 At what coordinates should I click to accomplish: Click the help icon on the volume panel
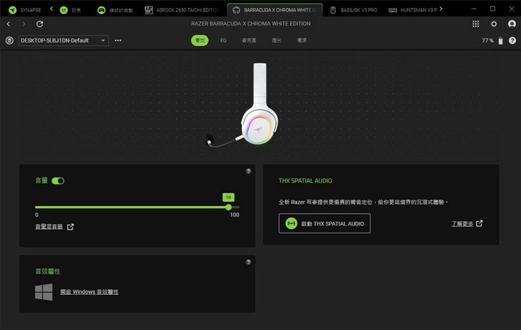coord(248,171)
